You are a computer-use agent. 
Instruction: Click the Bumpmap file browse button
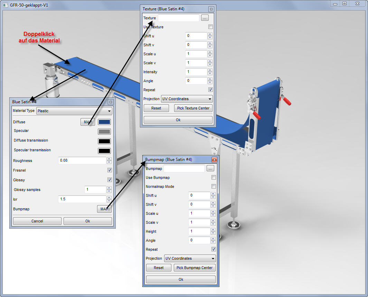tap(210, 169)
